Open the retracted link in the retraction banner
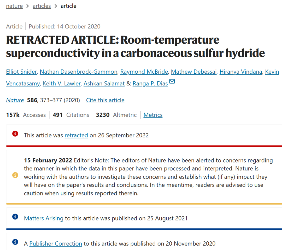 [76, 135]
